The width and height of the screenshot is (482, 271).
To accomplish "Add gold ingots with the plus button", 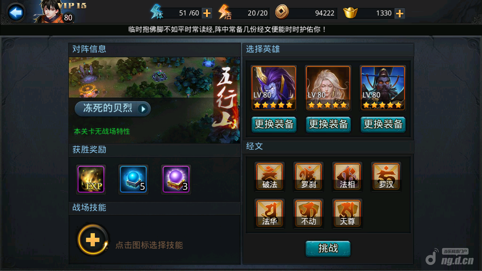I will 400,13.
